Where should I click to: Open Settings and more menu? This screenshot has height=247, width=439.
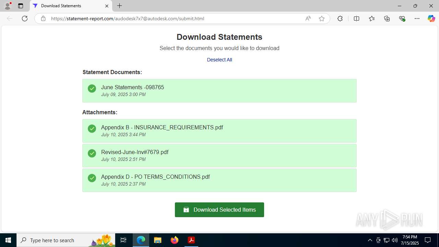[417, 19]
